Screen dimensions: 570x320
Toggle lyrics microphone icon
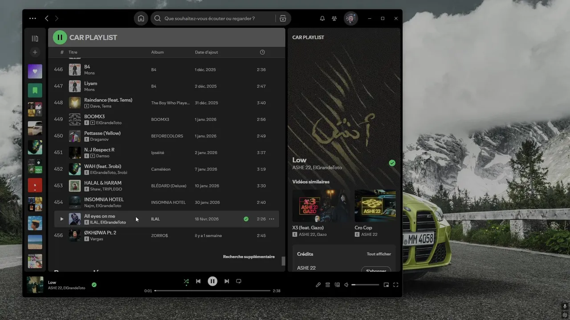tap(318, 285)
